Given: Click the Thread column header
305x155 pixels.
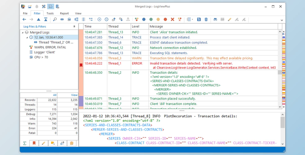Looking at the screenshot, I should (119, 27).
